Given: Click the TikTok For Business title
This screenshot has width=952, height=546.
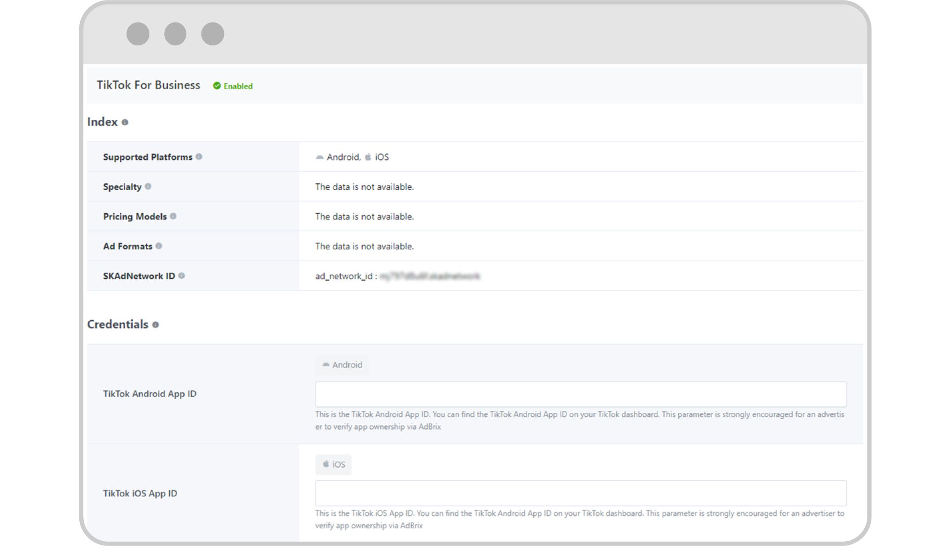Looking at the screenshot, I should [x=148, y=85].
